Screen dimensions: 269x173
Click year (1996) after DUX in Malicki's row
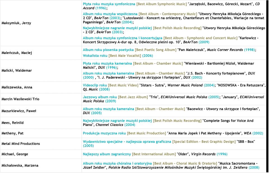tap(112, 67)
